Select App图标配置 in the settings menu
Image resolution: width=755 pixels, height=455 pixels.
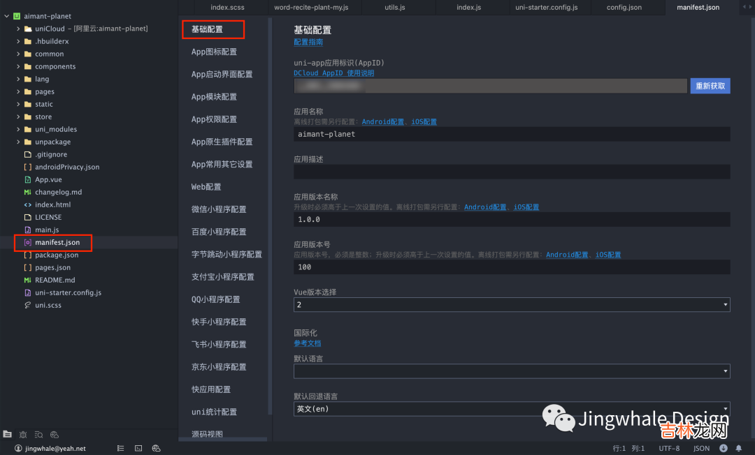[214, 52]
